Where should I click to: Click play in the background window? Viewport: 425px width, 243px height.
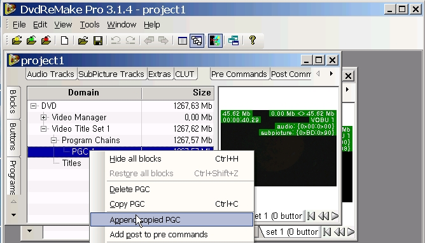point(351,232)
